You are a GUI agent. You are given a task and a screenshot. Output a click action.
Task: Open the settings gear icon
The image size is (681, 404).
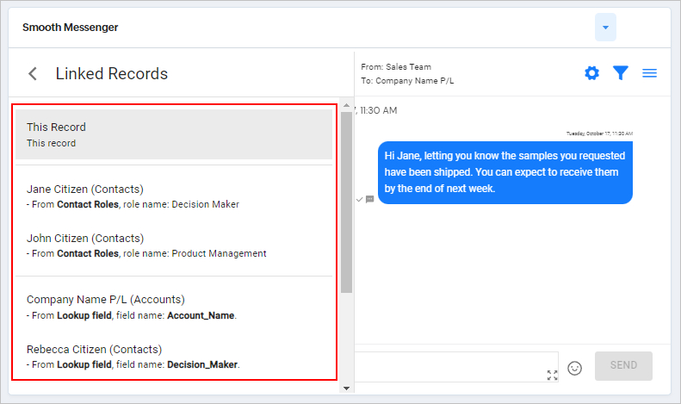click(591, 73)
